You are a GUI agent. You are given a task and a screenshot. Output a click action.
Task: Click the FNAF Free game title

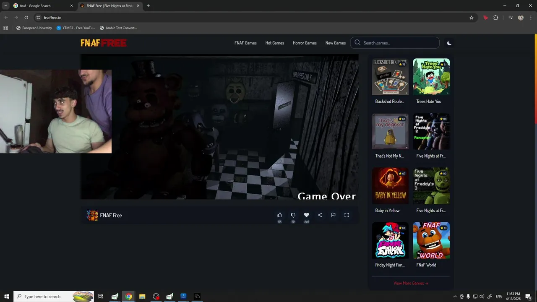(111, 215)
